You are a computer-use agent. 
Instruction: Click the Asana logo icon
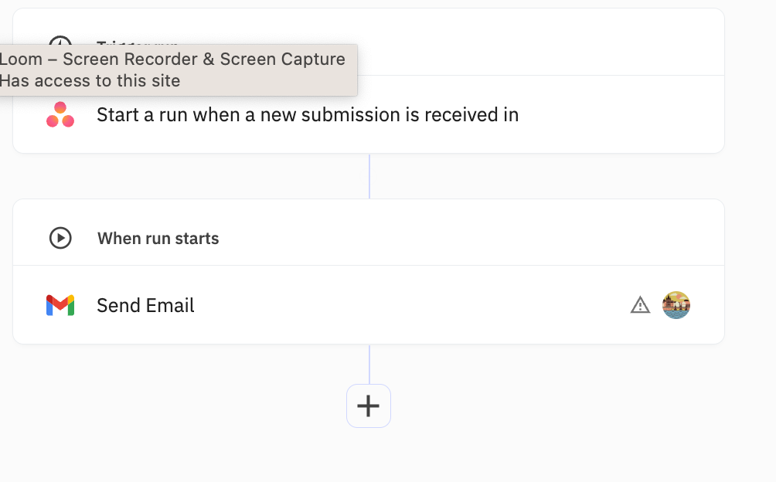(60, 115)
